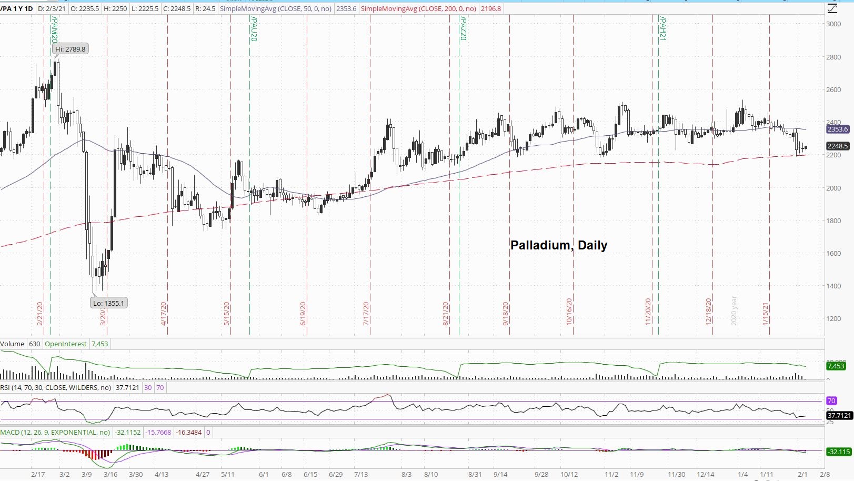Viewport: 854px width, 481px height.
Task: Click the price axis scale icon
Action: (x=832, y=8)
